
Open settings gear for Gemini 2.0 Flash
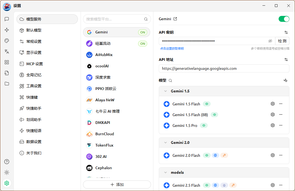click(273, 155)
